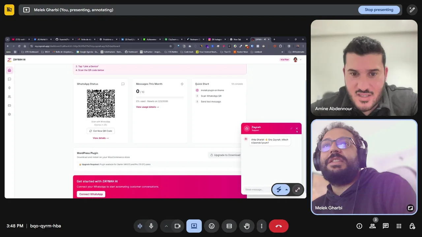Click Upgrade to Download button
Screen dimensions: 422x237
pyautogui.click(x=225, y=155)
